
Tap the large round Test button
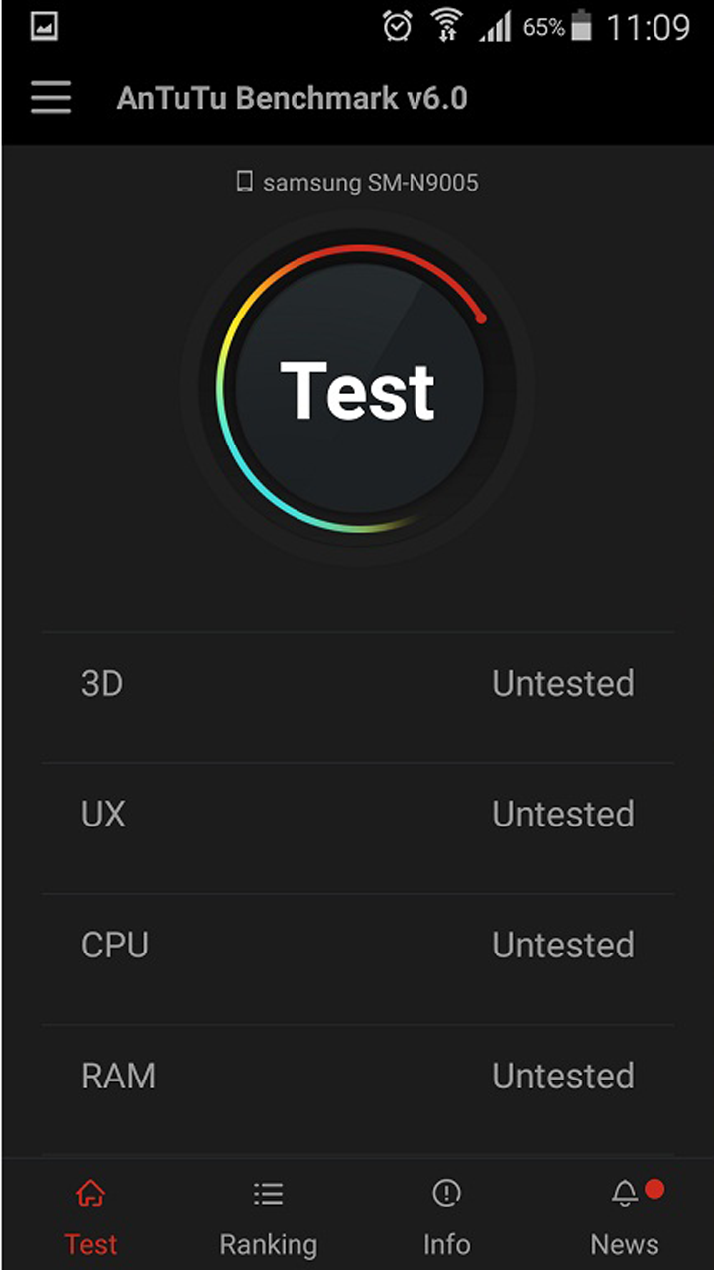point(358,389)
